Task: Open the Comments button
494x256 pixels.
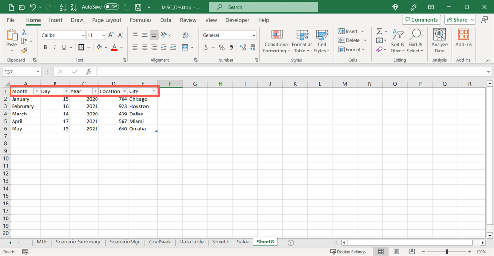Action: point(421,20)
